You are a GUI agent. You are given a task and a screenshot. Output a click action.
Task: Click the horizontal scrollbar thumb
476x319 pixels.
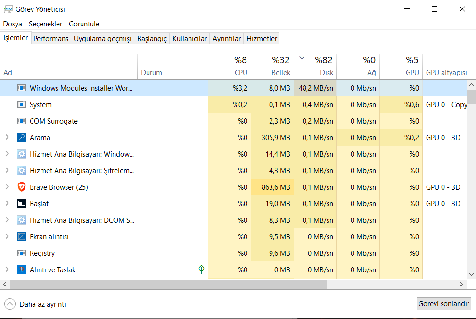(x=167, y=285)
